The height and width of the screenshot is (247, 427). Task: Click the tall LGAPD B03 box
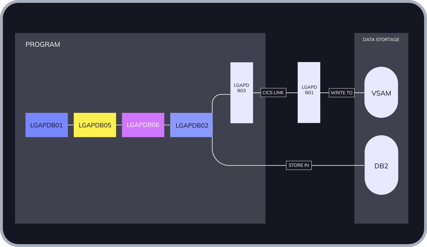(x=242, y=92)
